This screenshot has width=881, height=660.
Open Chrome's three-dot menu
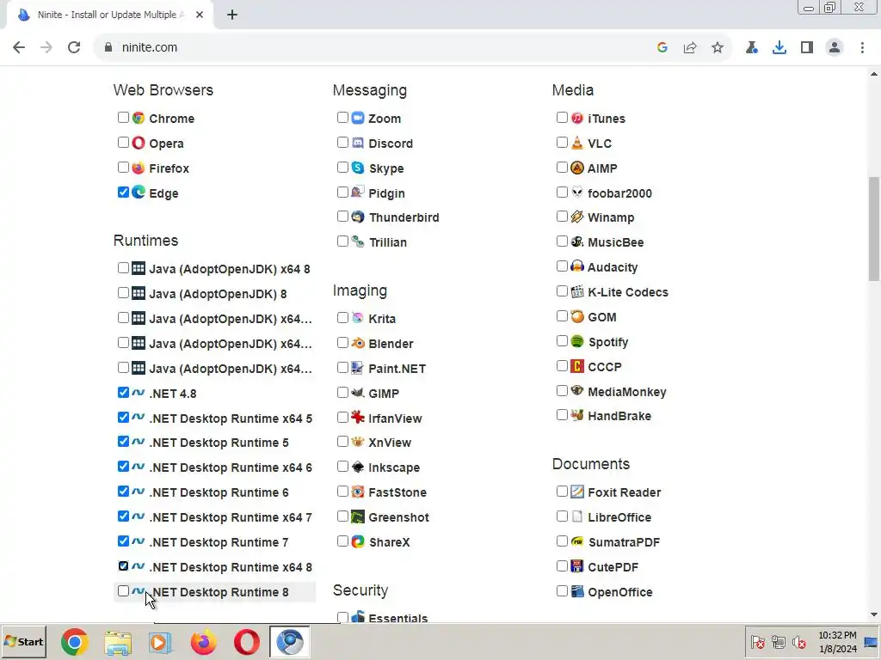point(862,48)
